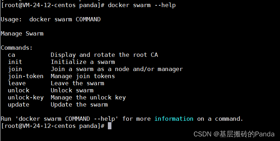Click the 'docker swarm --help' typed command
This screenshot has height=141, width=280.
[142, 5]
